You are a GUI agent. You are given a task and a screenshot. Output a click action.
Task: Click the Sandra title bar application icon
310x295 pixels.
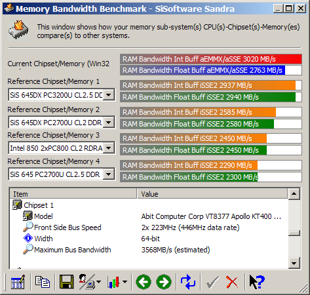pyautogui.click(x=9, y=9)
